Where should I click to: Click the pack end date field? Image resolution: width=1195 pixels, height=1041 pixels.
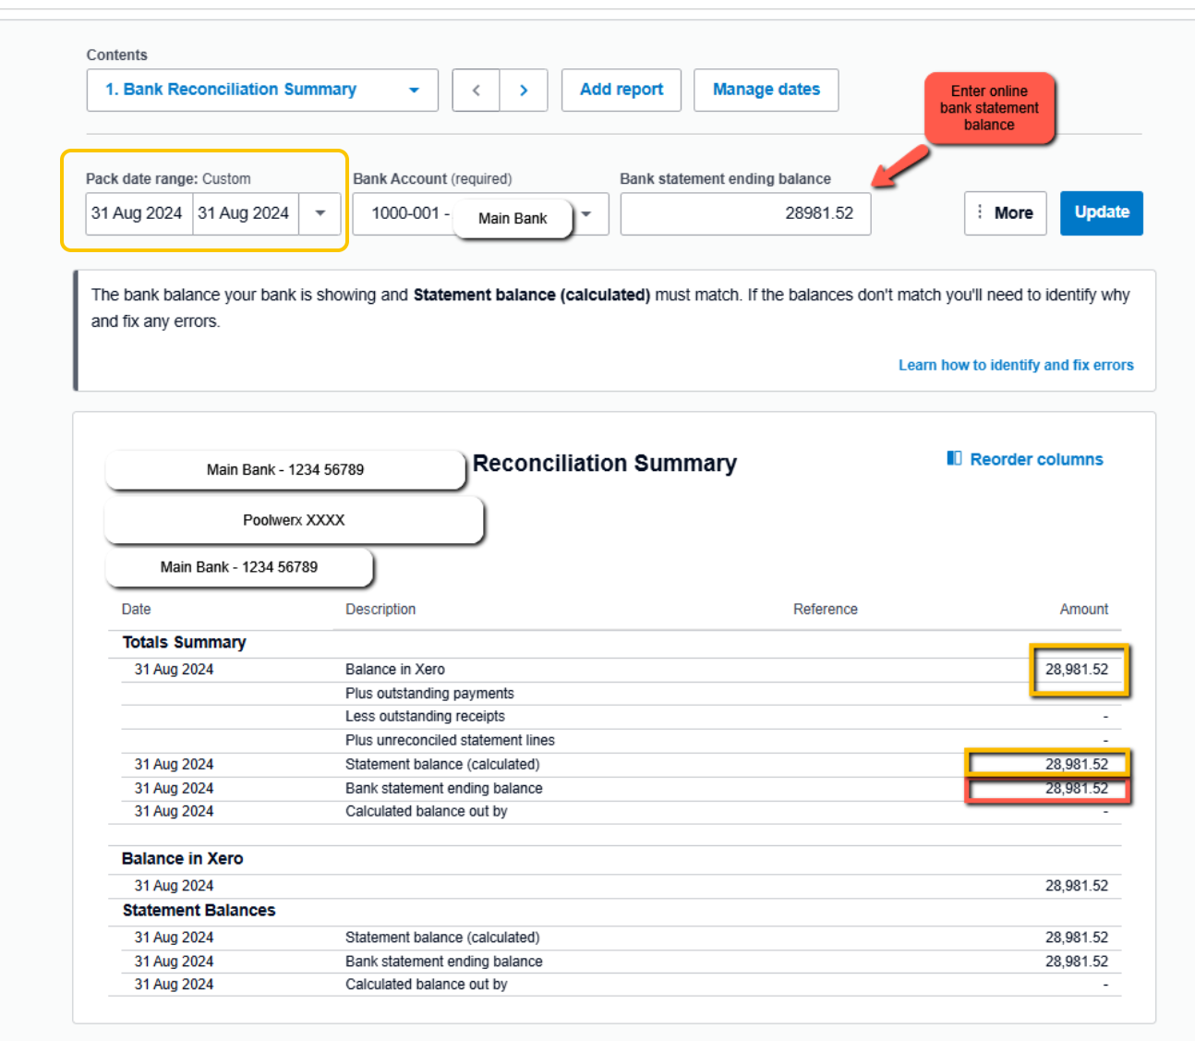click(x=245, y=213)
